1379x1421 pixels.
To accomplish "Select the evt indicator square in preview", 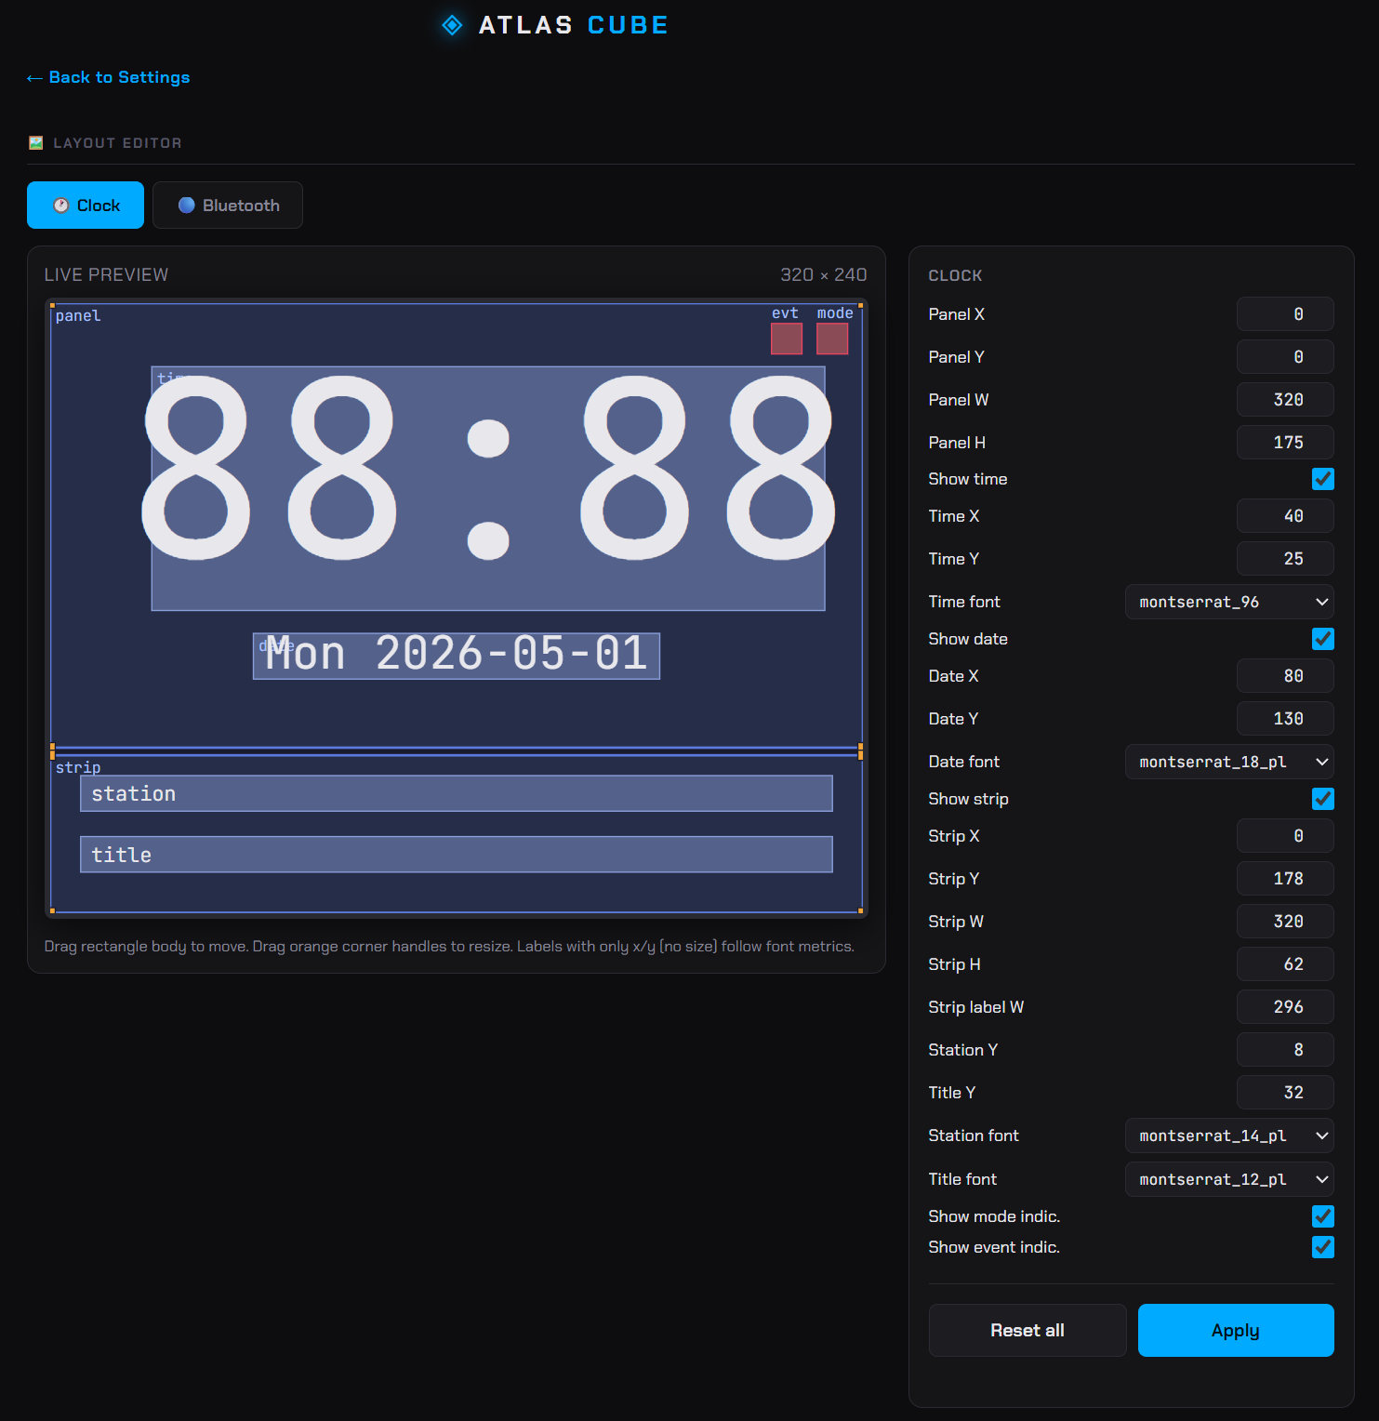I will [x=787, y=339].
